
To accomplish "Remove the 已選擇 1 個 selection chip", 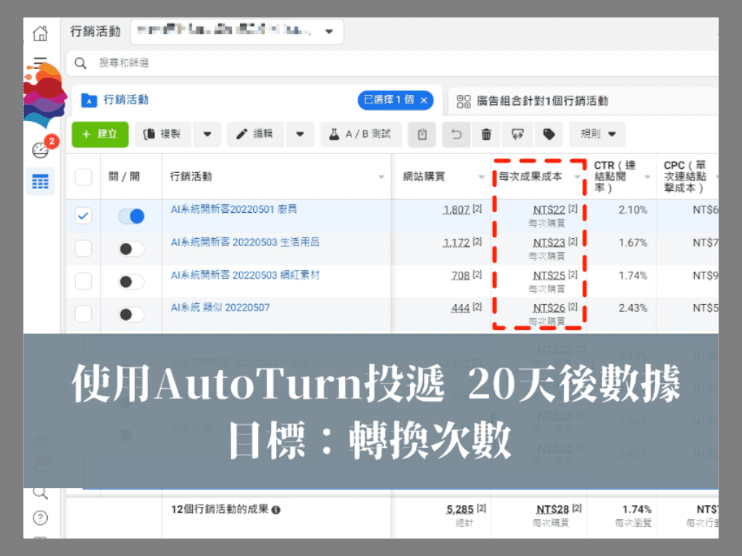I will pyautogui.click(x=424, y=100).
